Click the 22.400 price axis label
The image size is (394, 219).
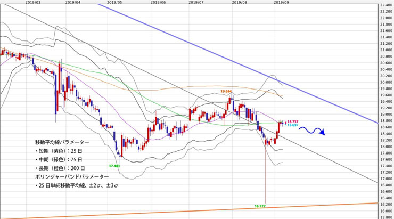click(387, 5)
